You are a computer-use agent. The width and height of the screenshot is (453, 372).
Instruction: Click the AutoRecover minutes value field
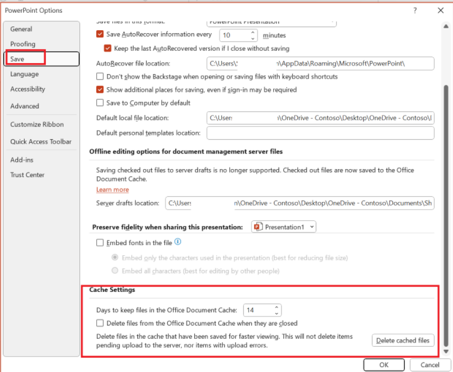[x=235, y=36]
